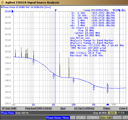Image resolution: width=128 pixels, height=120 pixels.
Task: Click the Cor status indicator
Action: 73,118
